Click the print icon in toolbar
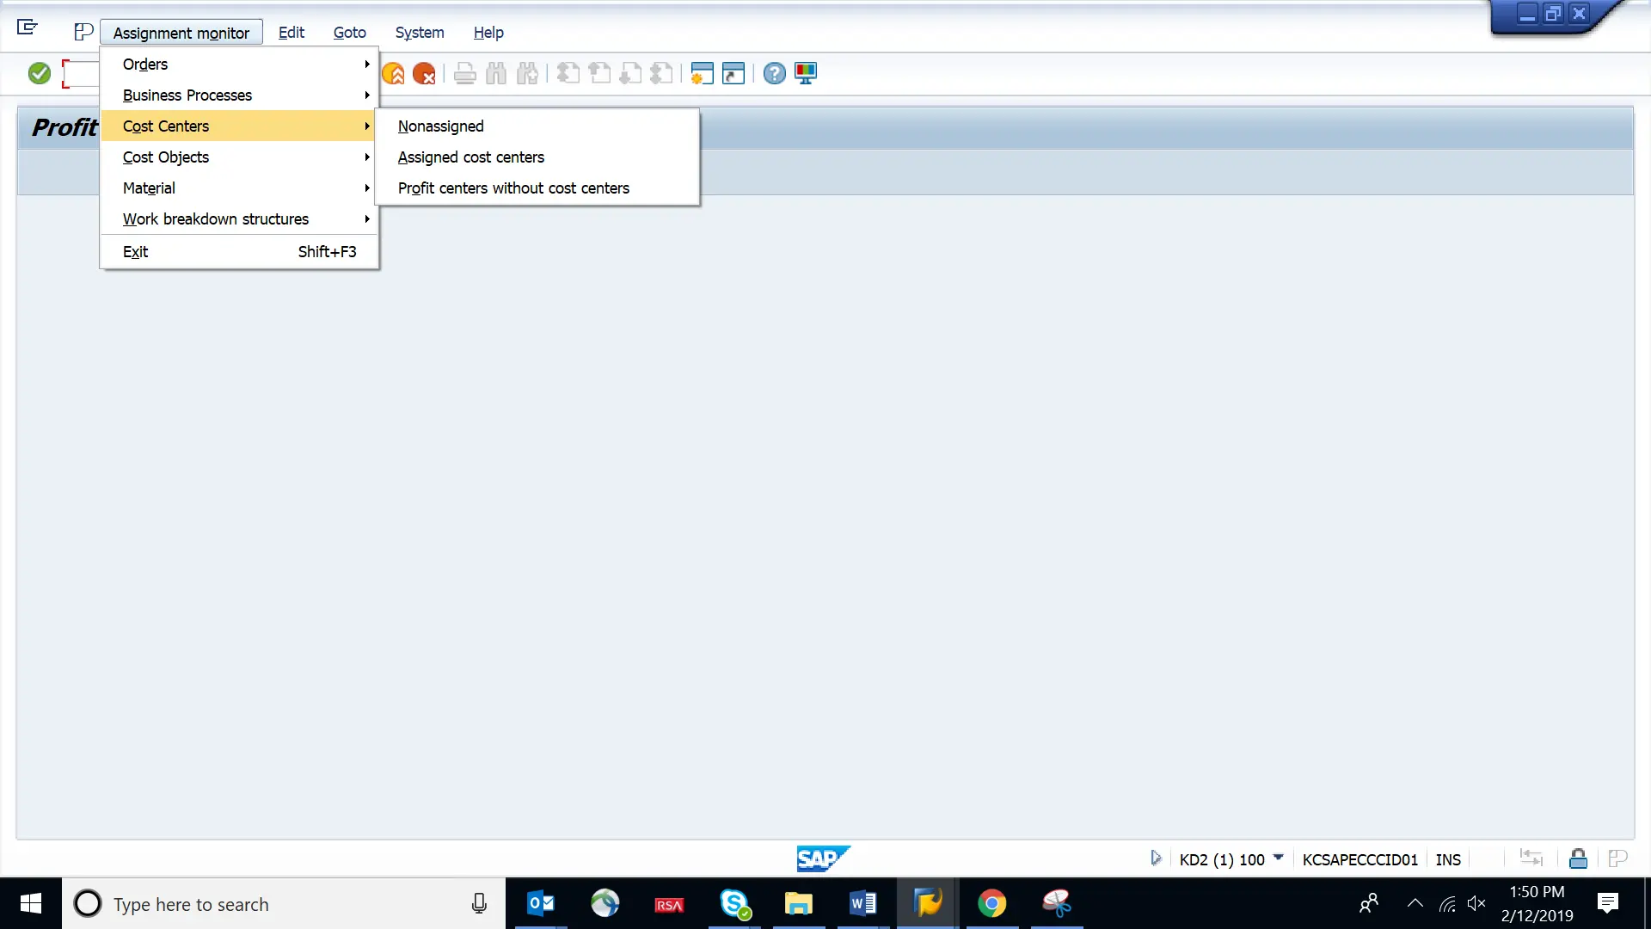The height and width of the screenshot is (929, 1651). pyautogui.click(x=463, y=74)
